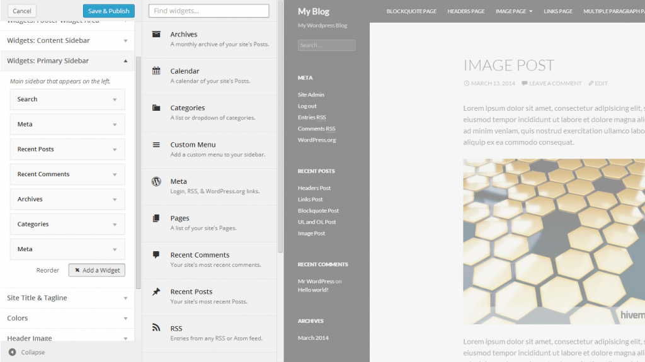Click the Entries RSS link

(x=312, y=117)
